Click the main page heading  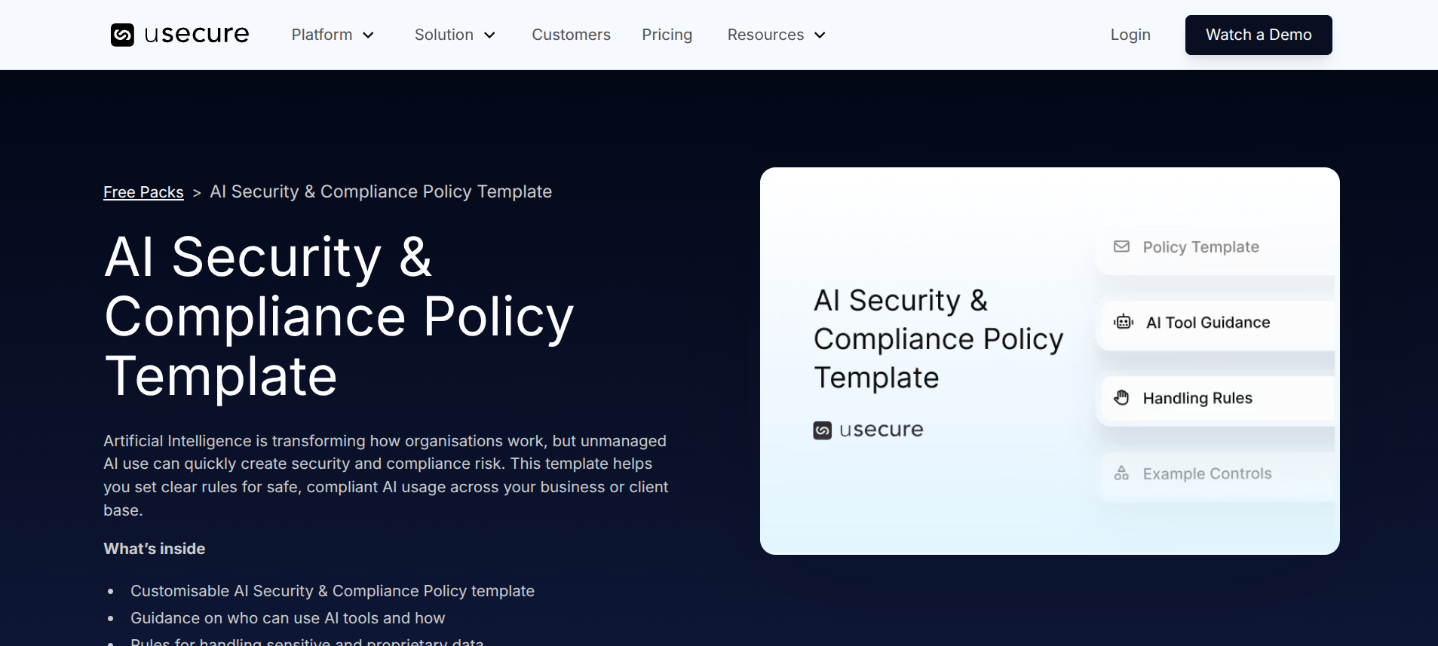point(339,317)
